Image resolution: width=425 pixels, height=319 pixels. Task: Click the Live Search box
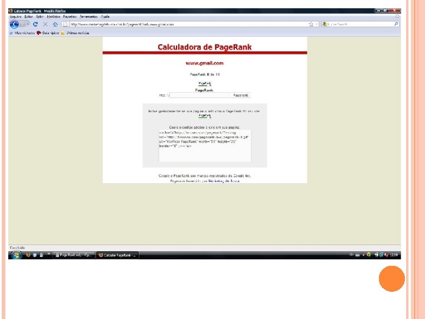pyautogui.click(x=361, y=24)
